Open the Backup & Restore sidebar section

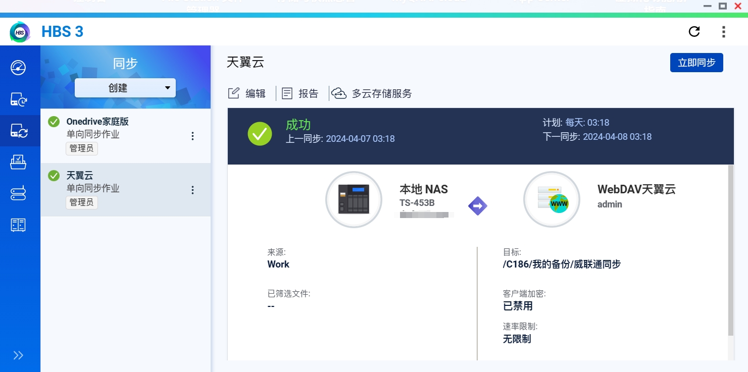(19, 99)
